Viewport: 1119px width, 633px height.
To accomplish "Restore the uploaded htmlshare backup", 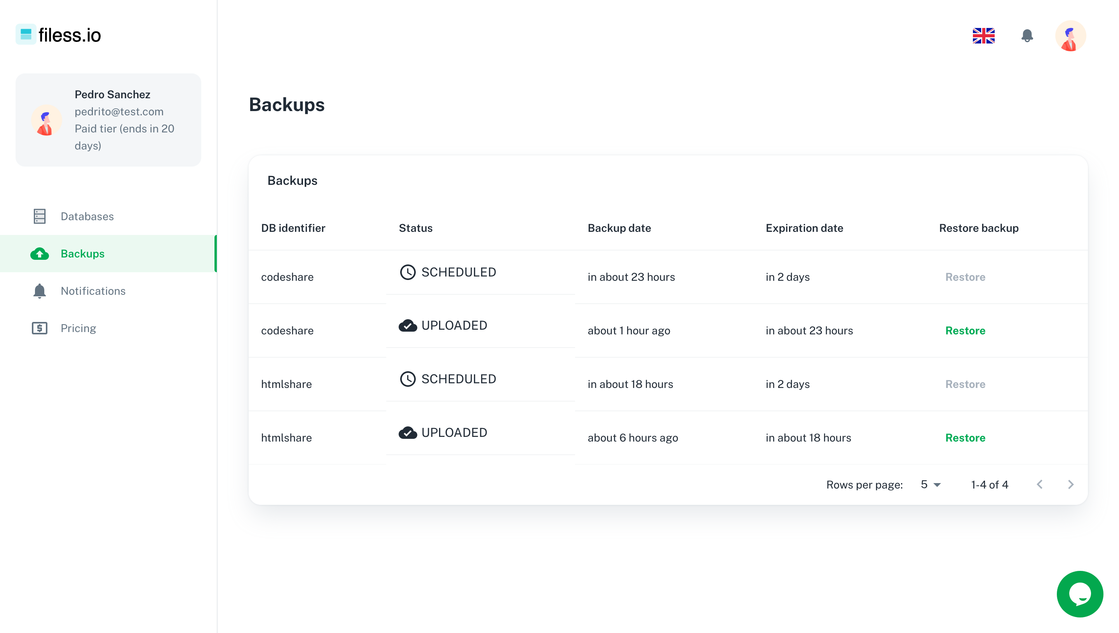I will (x=965, y=438).
